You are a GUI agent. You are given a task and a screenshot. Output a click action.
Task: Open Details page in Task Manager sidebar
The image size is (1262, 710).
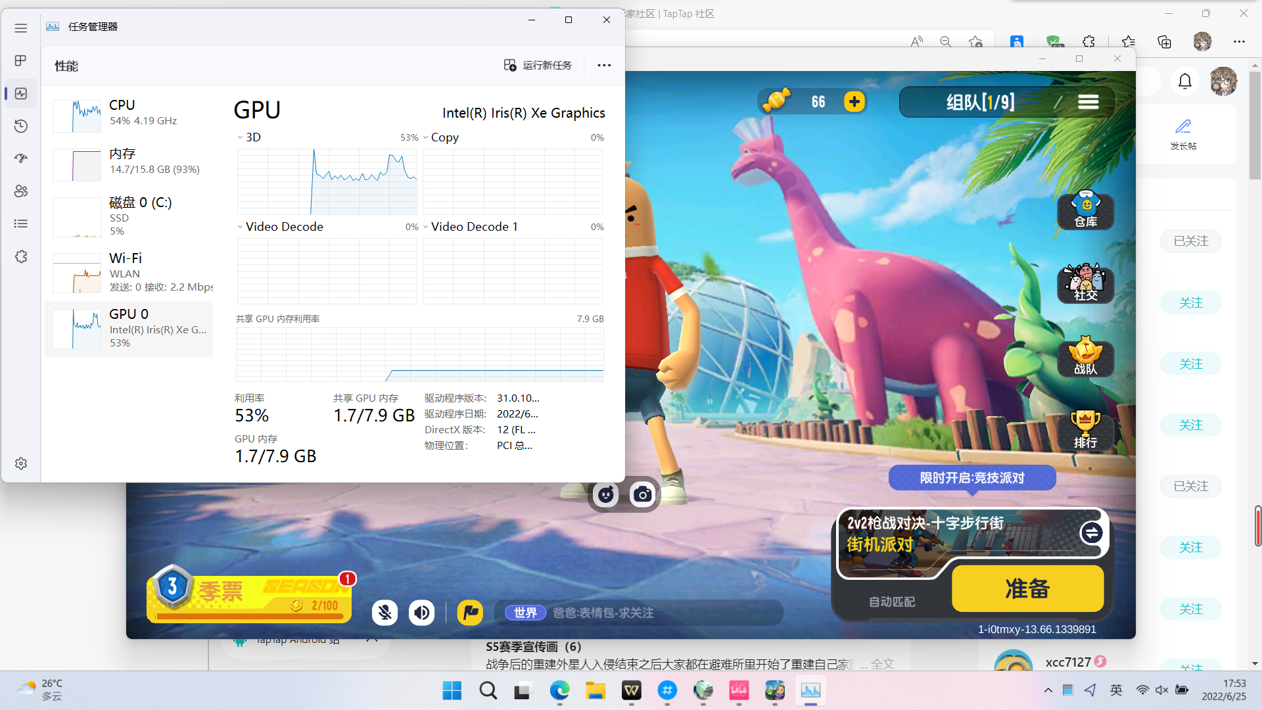(x=21, y=224)
